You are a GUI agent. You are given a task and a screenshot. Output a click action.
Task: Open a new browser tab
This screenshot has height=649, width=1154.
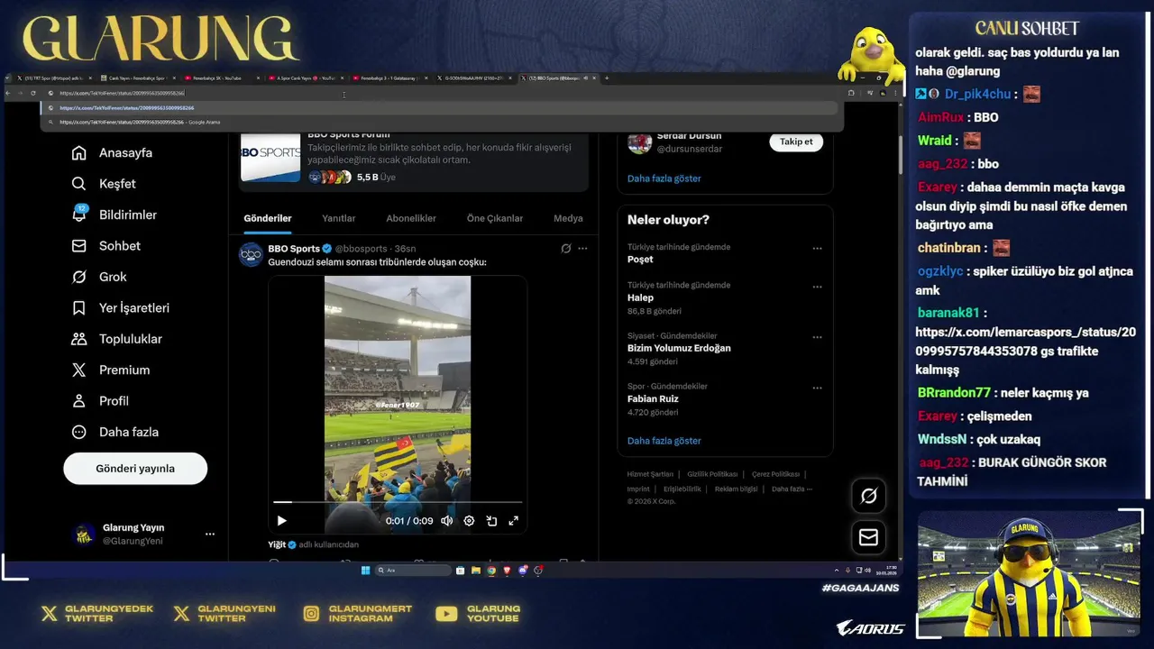[x=607, y=78]
